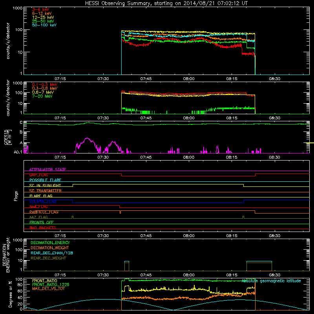The image size is (314, 314).
Task: Click the DECIMATION ENERGY or weight axis label
Action: tap(6, 255)
